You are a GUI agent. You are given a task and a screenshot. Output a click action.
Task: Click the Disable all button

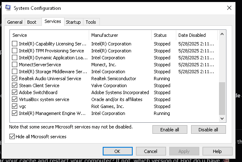tap(208, 130)
